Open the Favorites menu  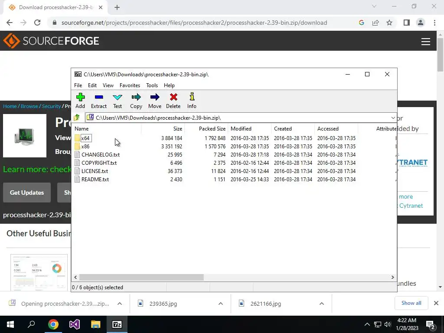(130, 85)
